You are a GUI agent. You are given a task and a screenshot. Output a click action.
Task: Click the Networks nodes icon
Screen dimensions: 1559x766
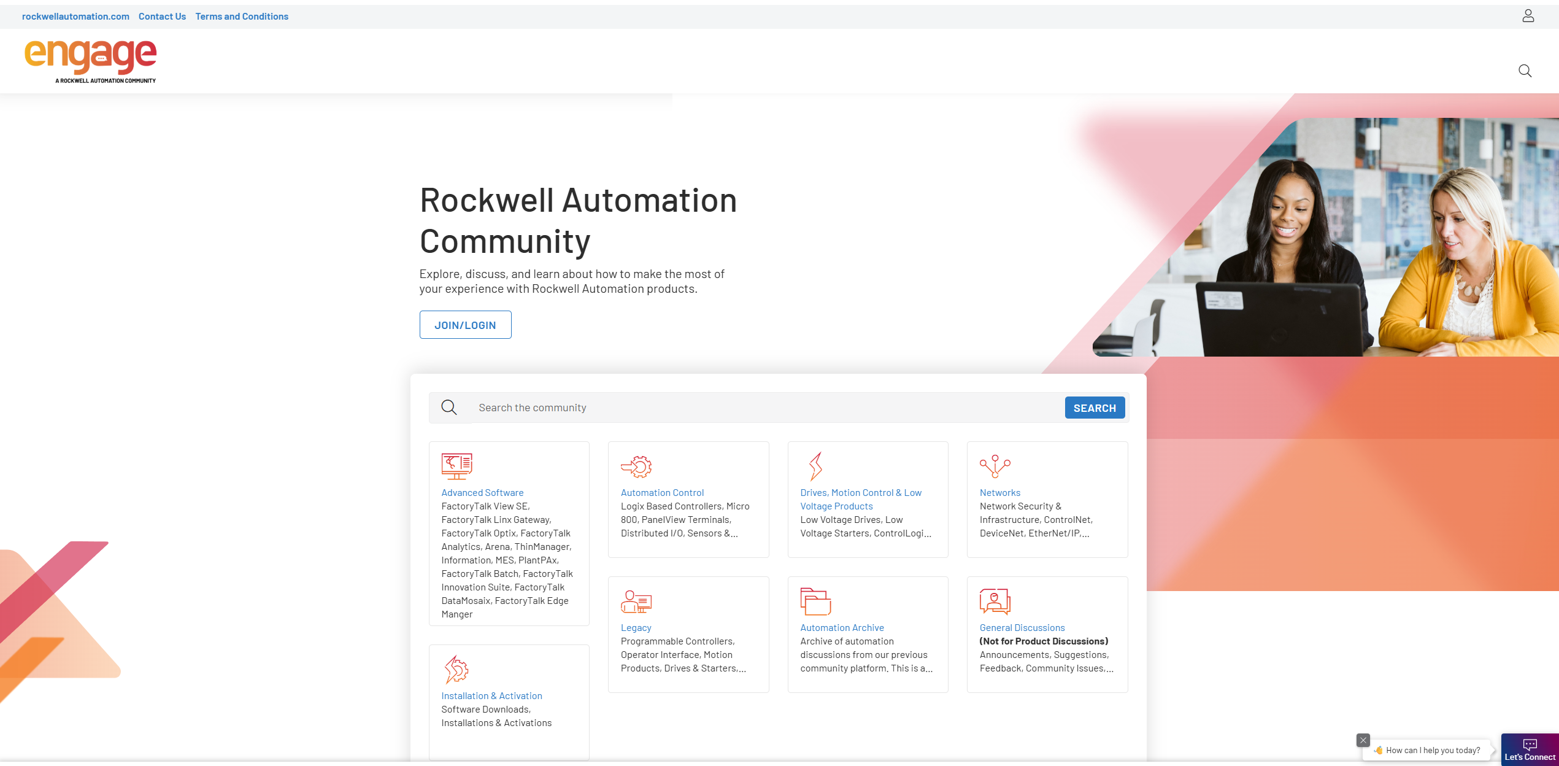[995, 466]
